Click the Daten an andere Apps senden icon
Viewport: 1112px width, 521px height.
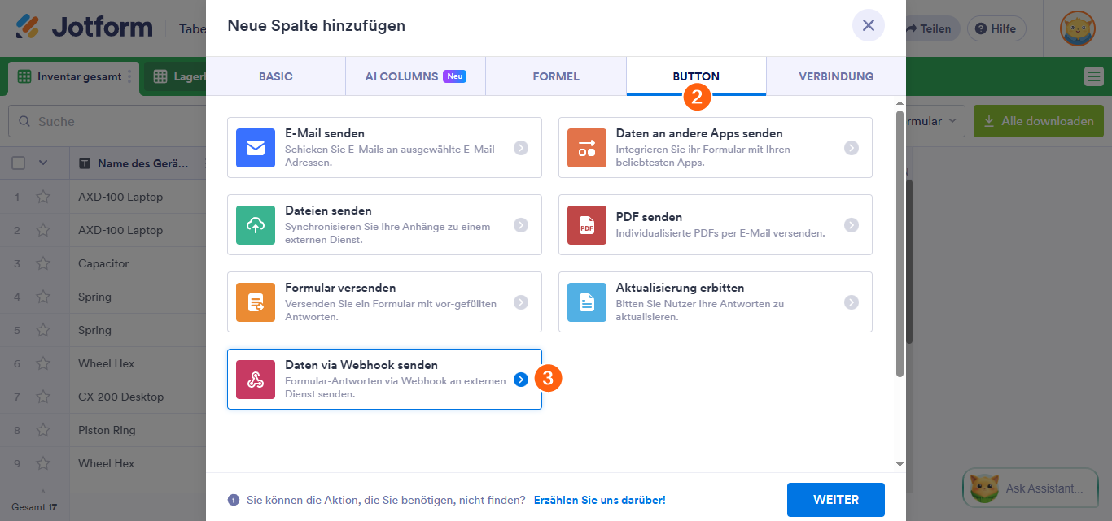click(588, 147)
